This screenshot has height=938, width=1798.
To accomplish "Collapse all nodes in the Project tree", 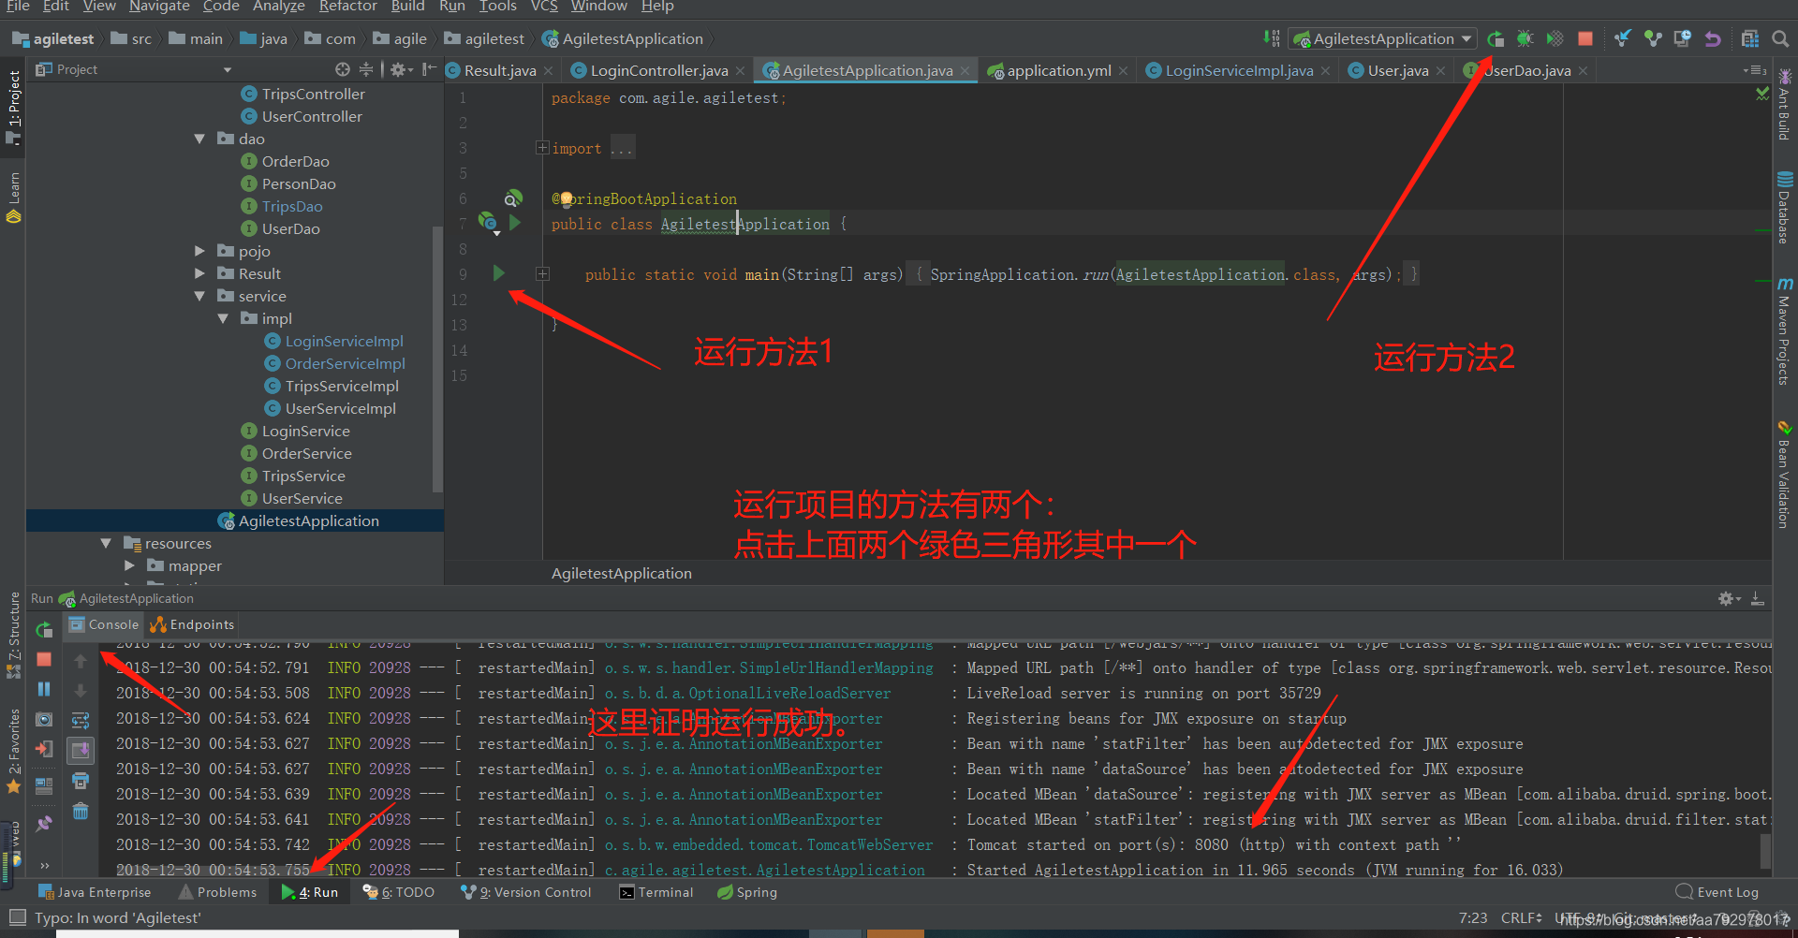I will coord(366,69).
